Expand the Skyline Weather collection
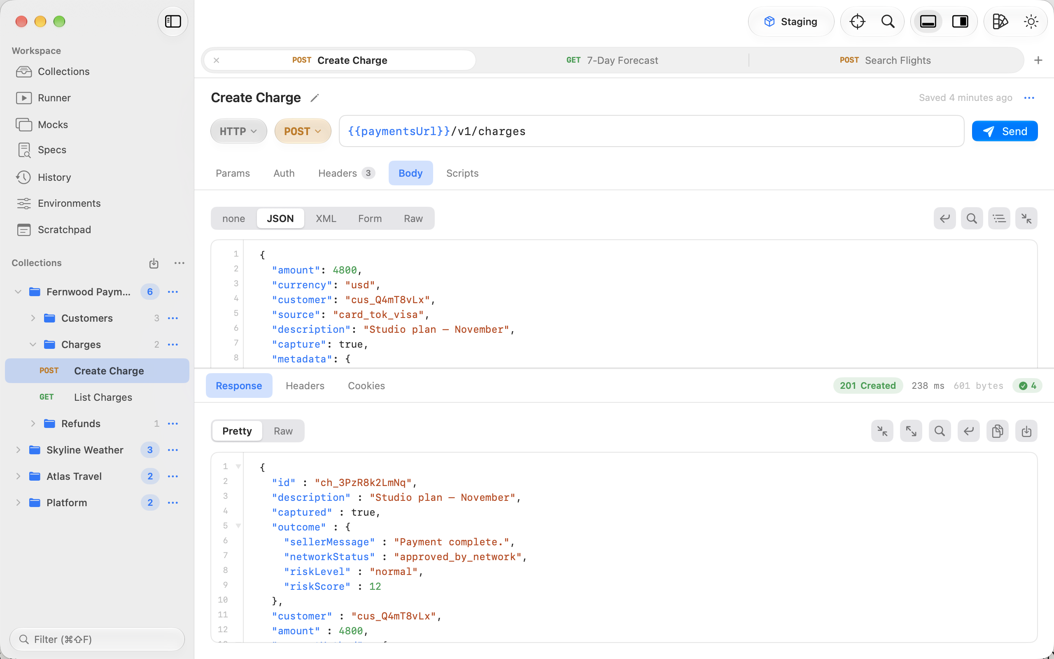The width and height of the screenshot is (1054, 659). click(x=18, y=450)
